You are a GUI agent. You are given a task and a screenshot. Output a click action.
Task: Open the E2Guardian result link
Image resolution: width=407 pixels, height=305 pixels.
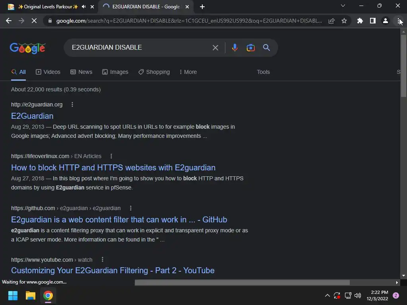[x=32, y=116]
